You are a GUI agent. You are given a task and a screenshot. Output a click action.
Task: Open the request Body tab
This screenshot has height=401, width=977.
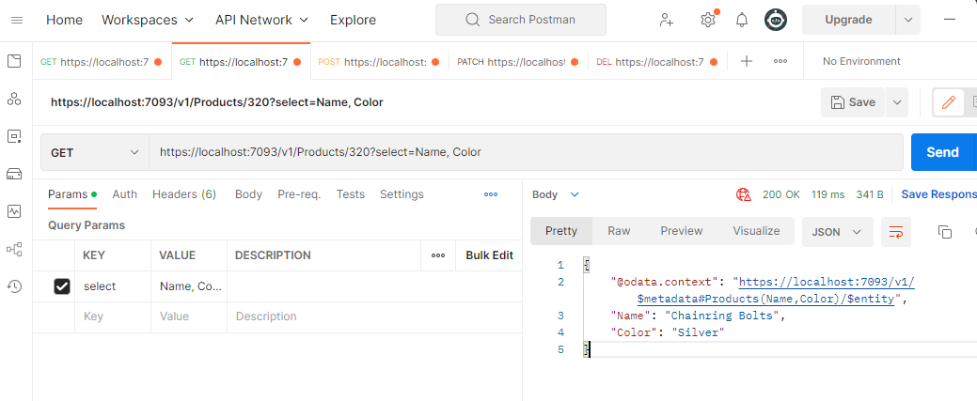248,194
